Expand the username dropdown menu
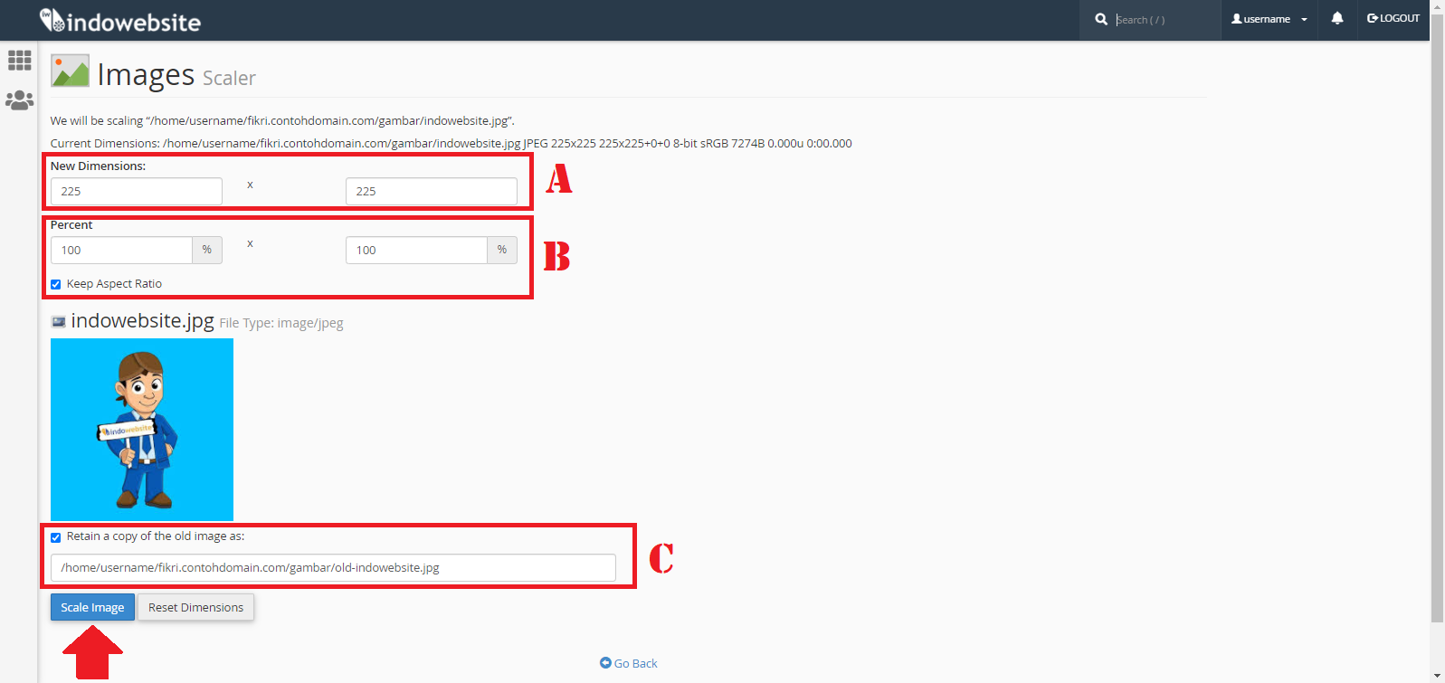Image resolution: width=1445 pixels, height=683 pixels. coord(1269,19)
